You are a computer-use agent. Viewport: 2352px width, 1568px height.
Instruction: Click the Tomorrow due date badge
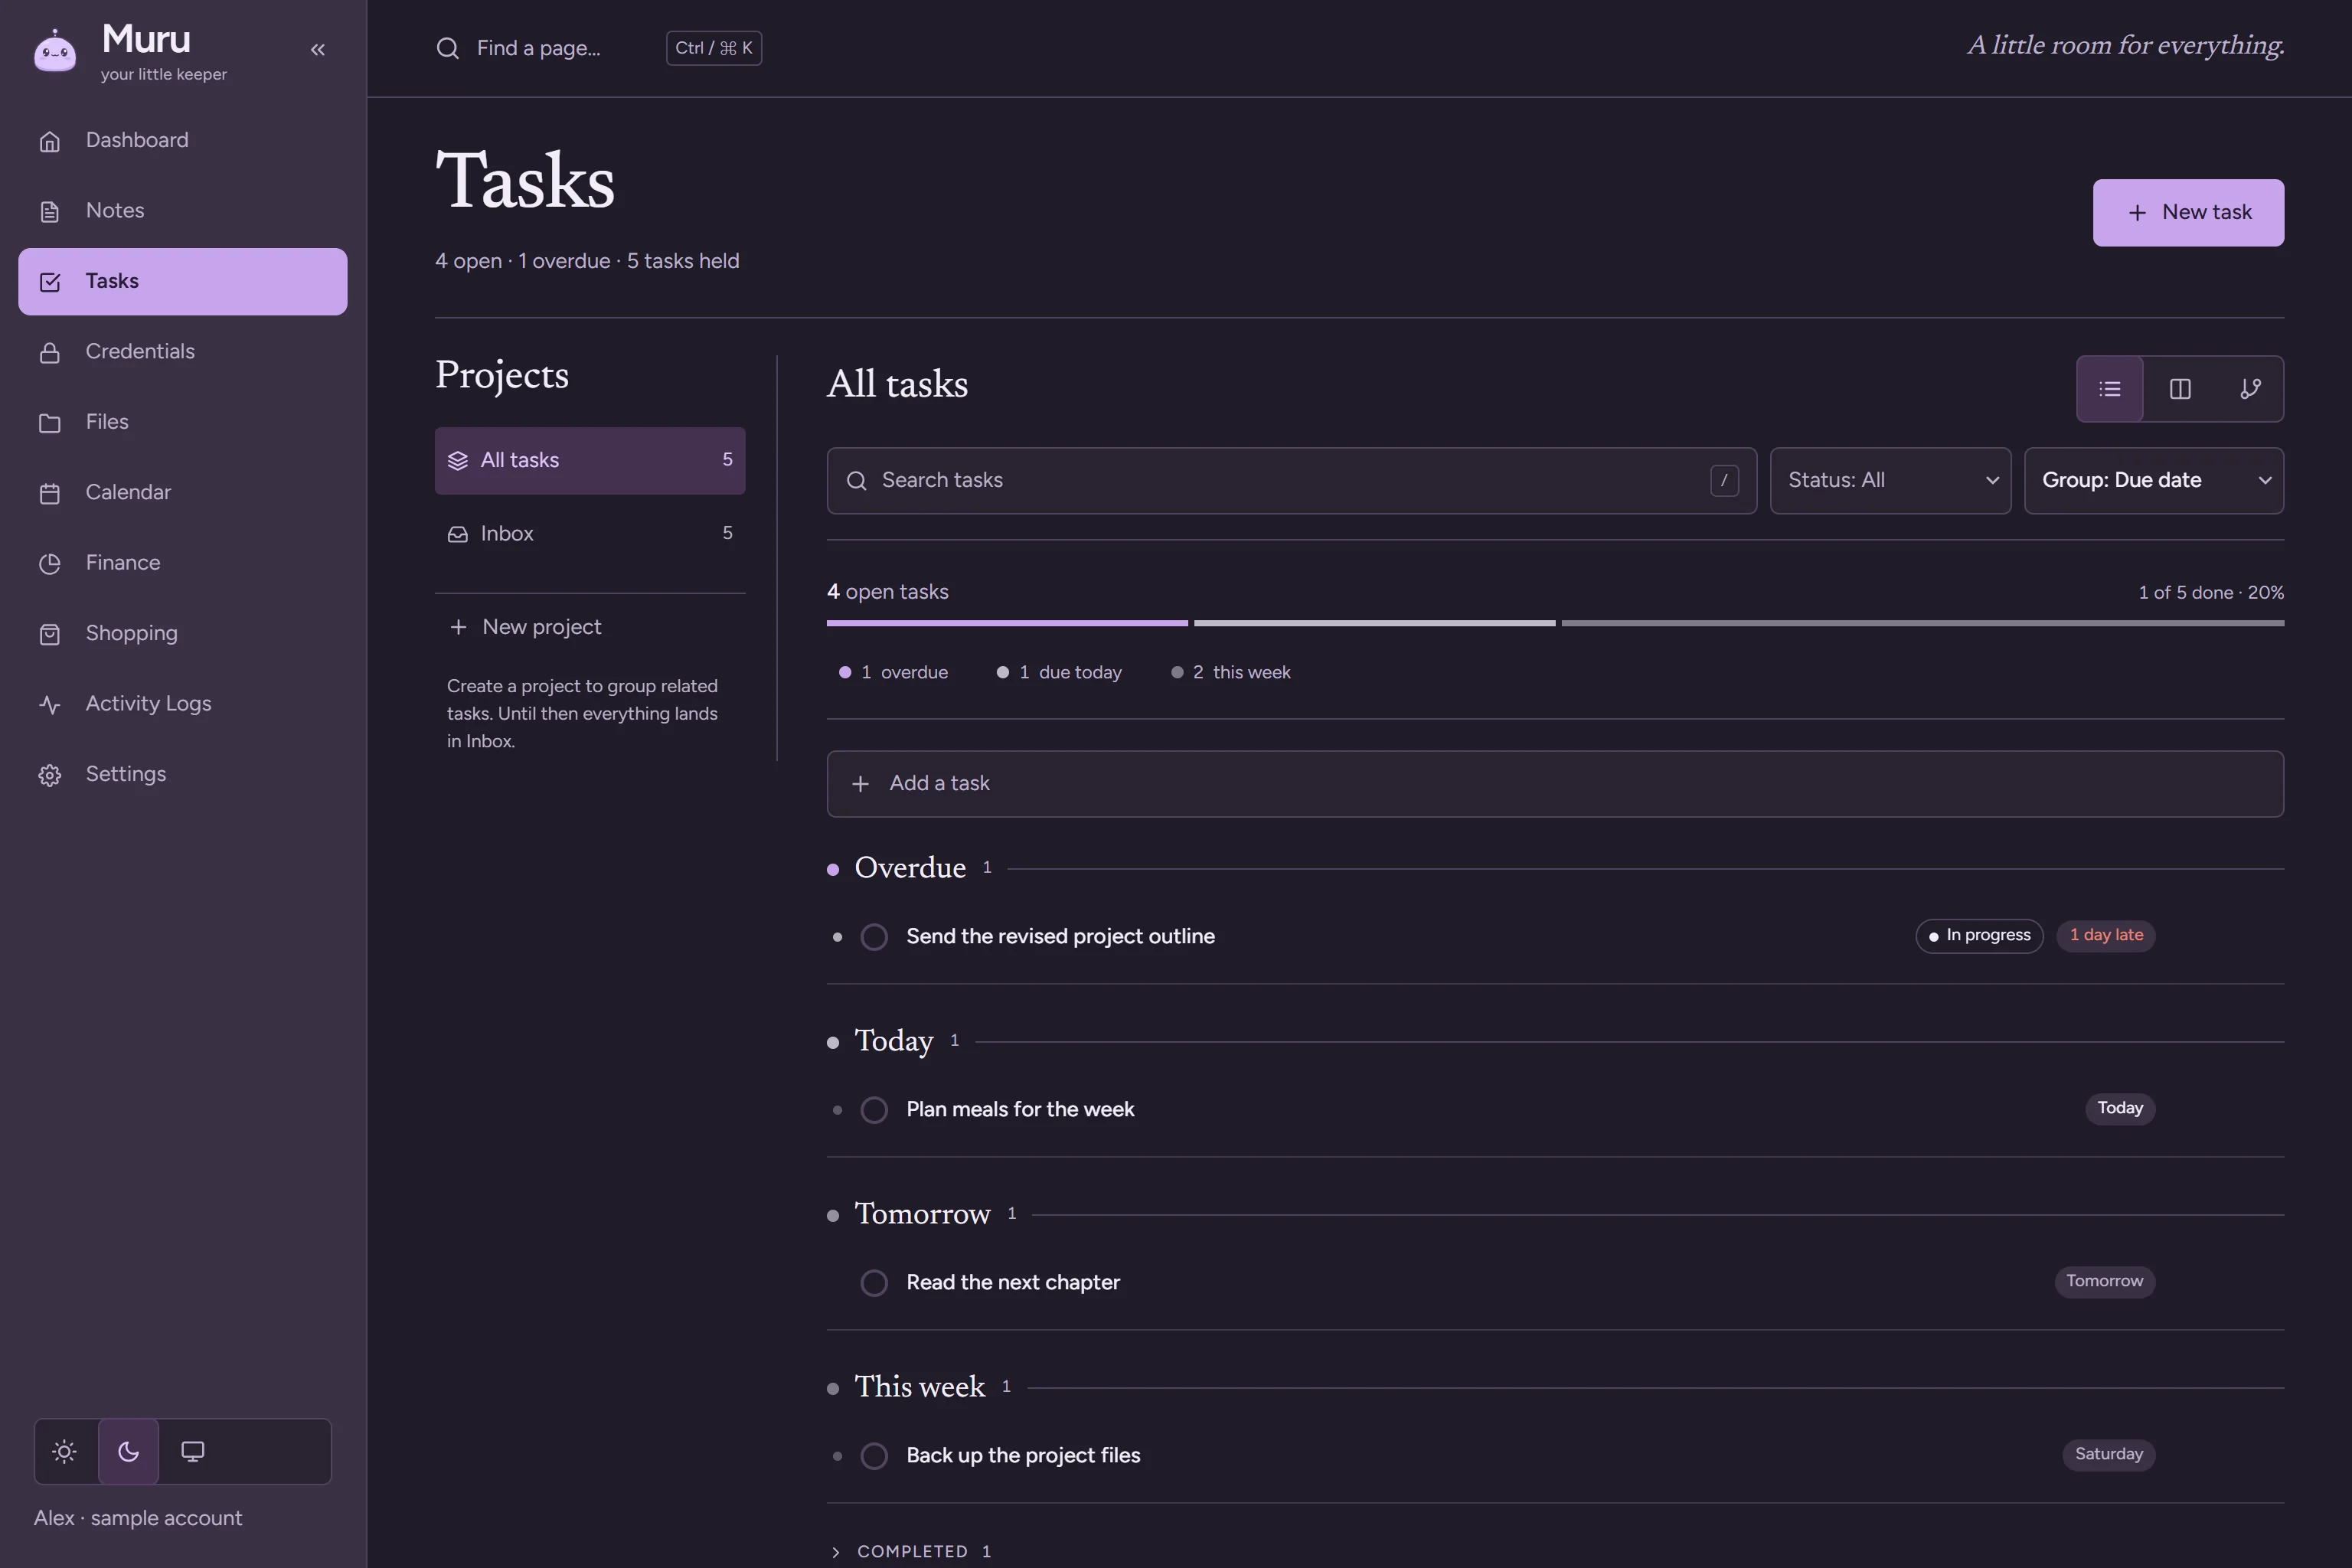pos(2105,1282)
